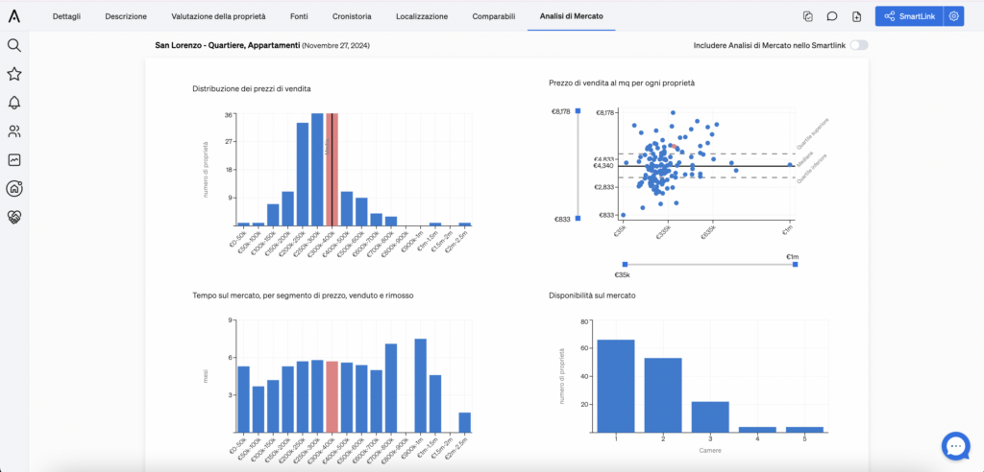Open the chart analytics sidebar icon
This screenshot has height=472, width=984.
tap(13, 160)
